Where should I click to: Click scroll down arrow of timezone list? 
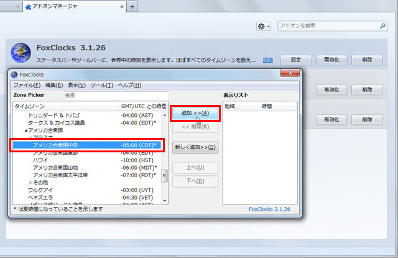164,201
